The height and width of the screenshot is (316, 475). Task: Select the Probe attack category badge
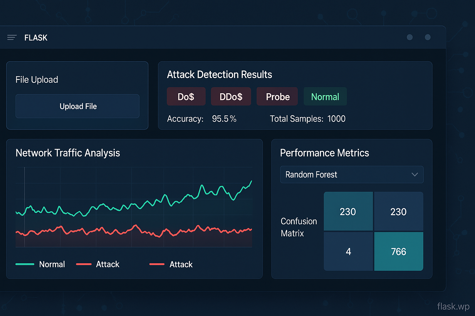pyautogui.click(x=277, y=96)
